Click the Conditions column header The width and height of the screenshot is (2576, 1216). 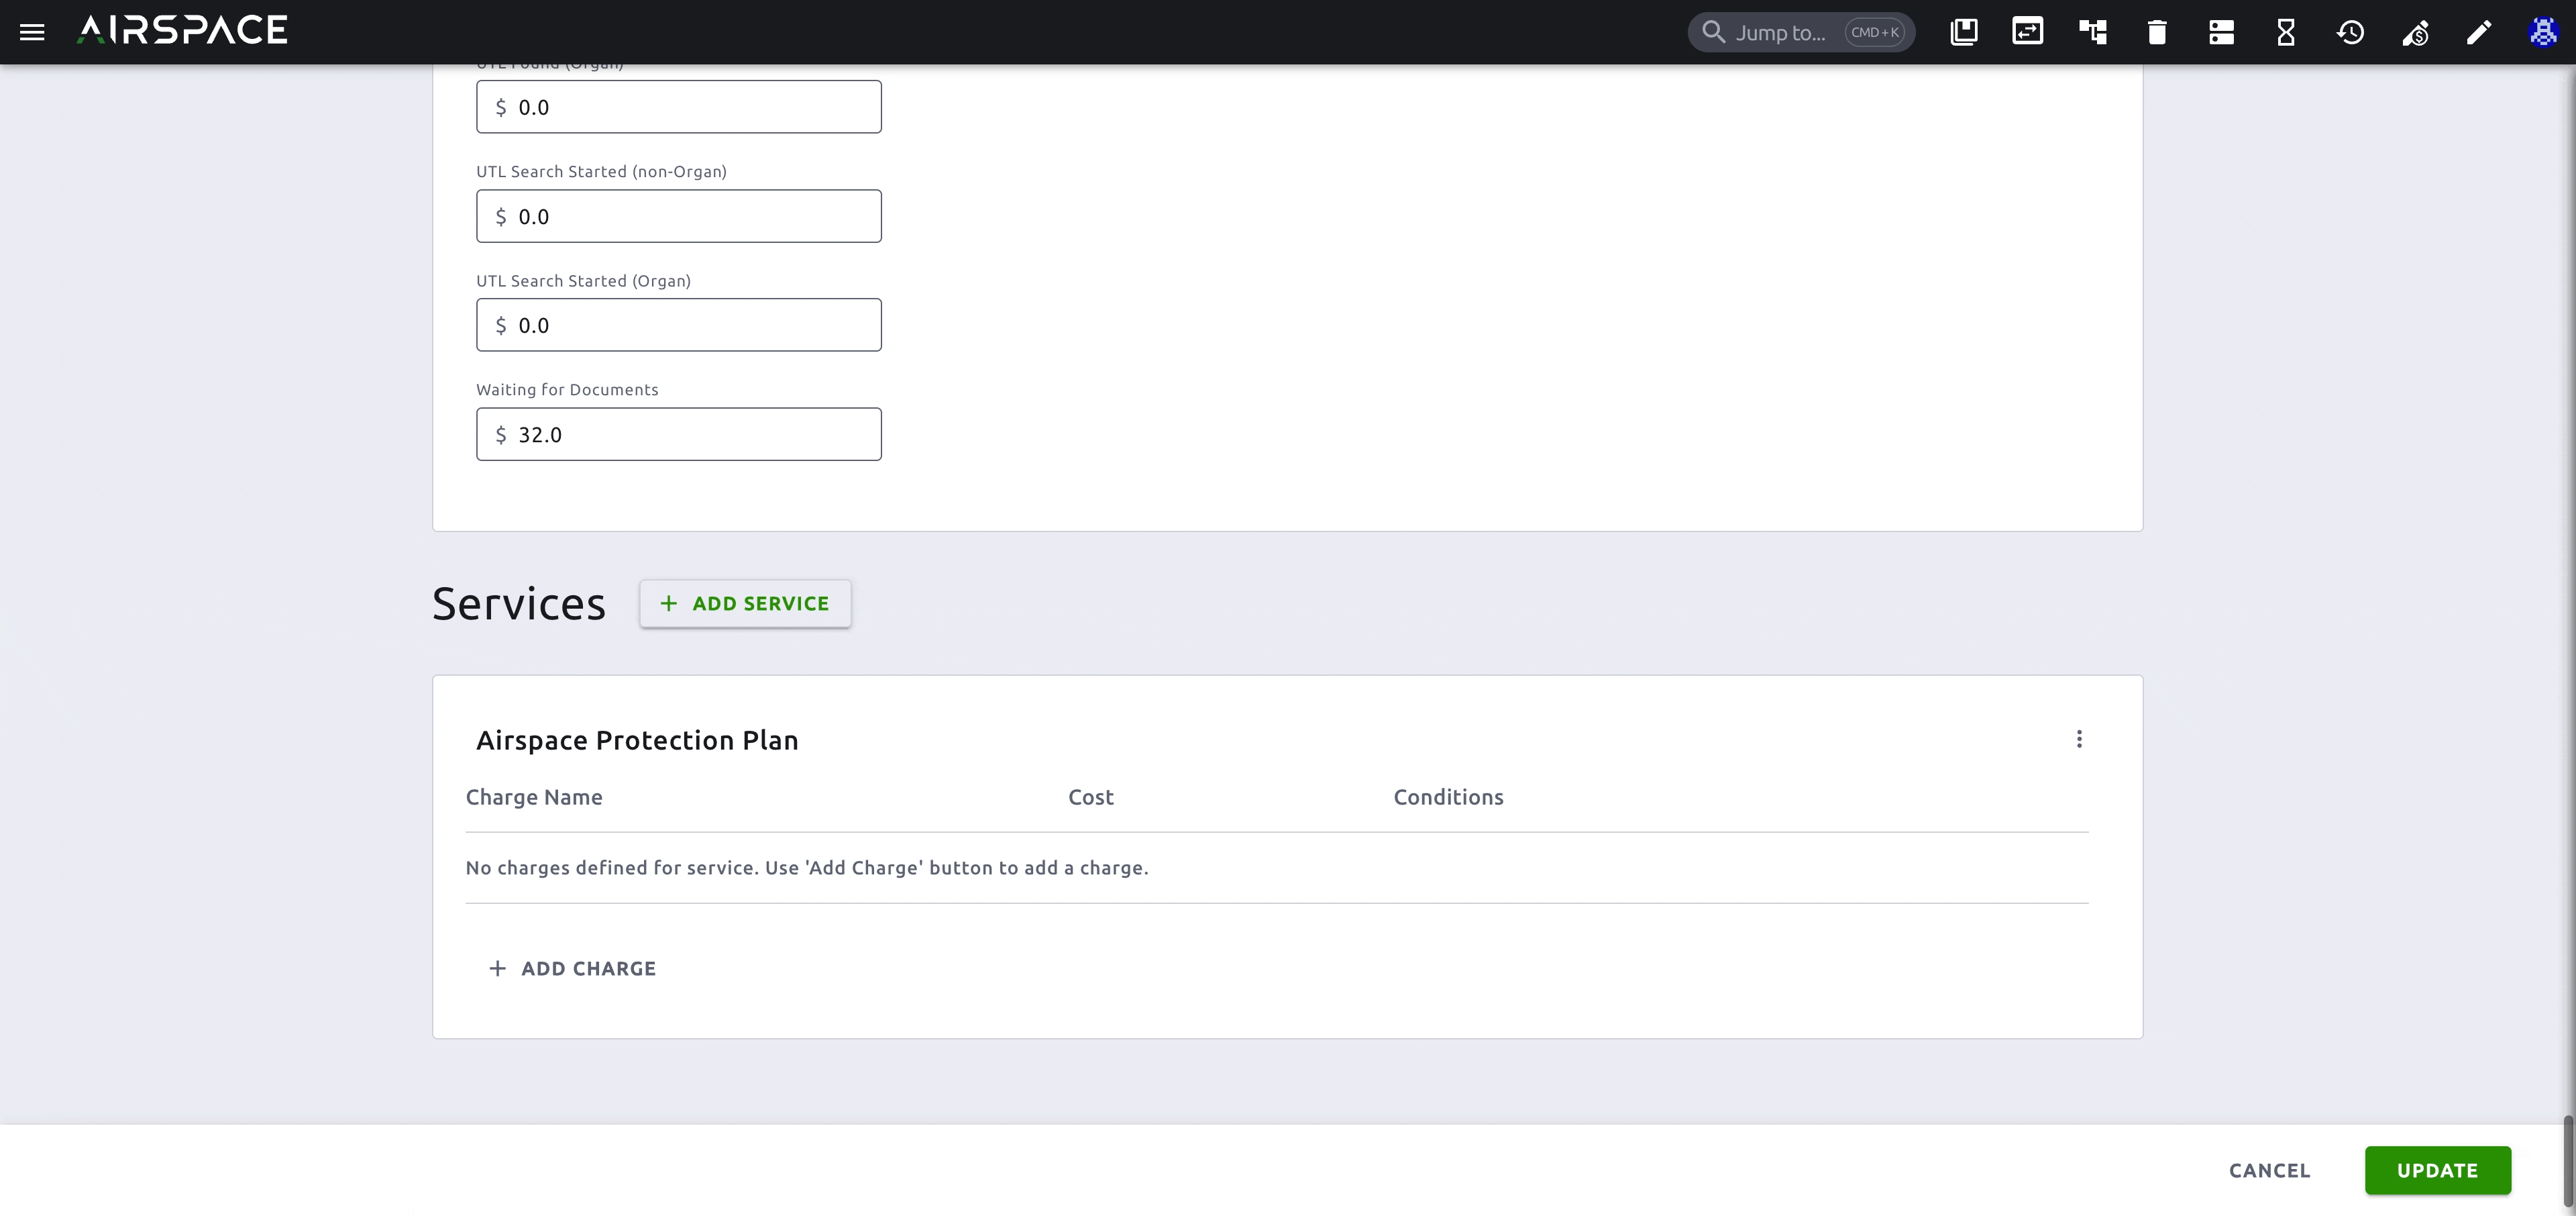coord(1448,797)
